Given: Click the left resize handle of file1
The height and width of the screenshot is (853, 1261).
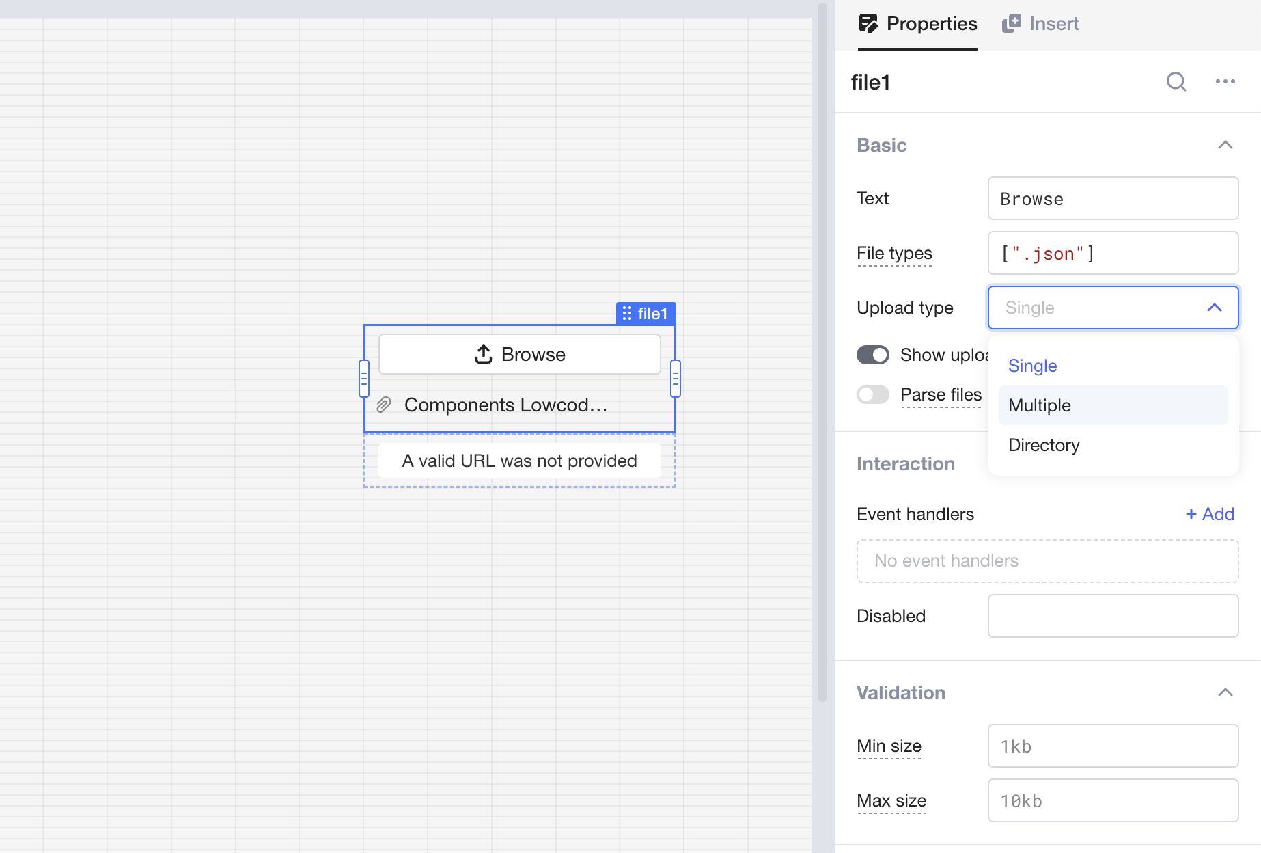Looking at the screenshot, I should [x=364, y=379].
